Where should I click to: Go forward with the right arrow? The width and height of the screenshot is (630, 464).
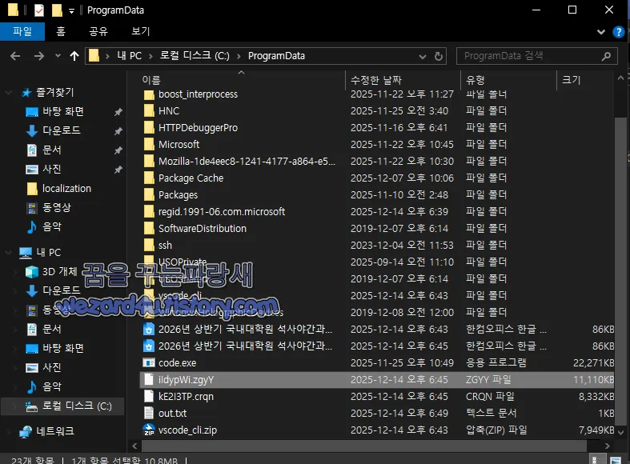[39, 56]
